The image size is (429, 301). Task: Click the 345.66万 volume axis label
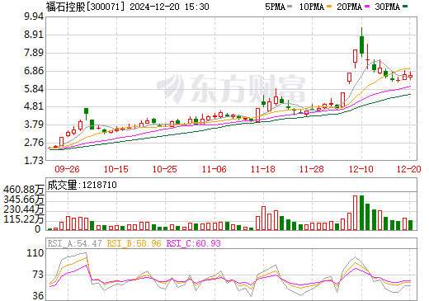click(24, 200)
